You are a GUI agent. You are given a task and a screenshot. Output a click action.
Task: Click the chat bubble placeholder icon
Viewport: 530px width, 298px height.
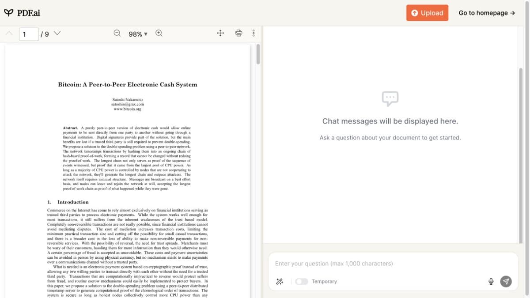[390, 98]
